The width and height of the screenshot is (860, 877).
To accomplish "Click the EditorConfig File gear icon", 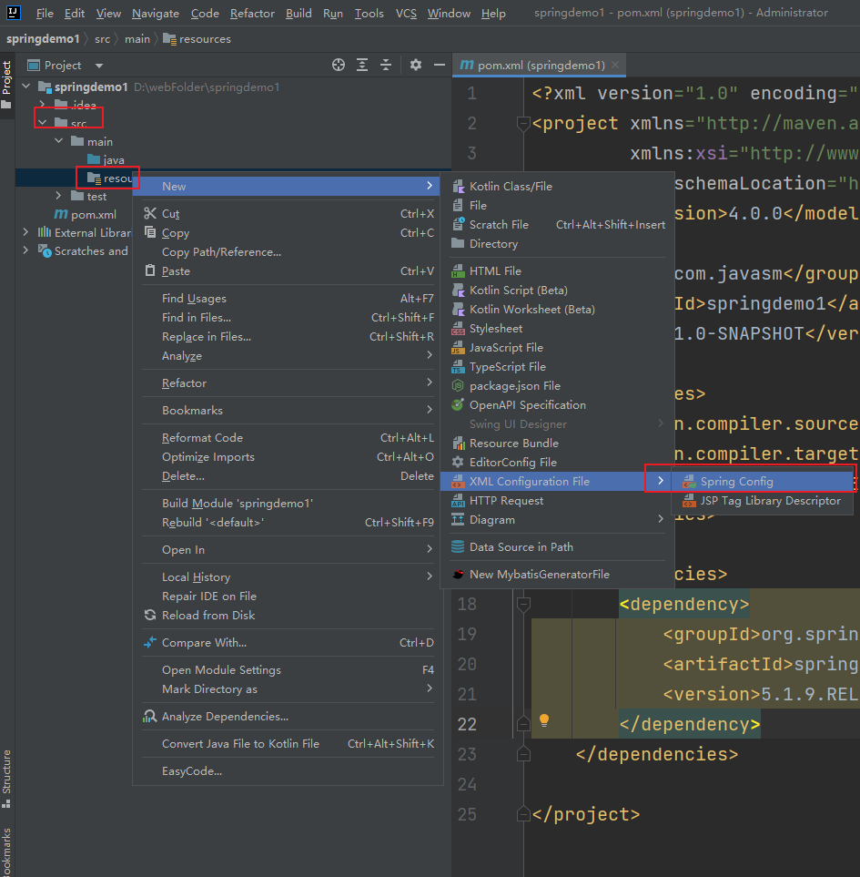I will coord(458,462).
